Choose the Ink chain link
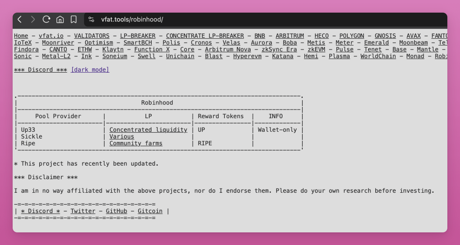 [86, 56]
